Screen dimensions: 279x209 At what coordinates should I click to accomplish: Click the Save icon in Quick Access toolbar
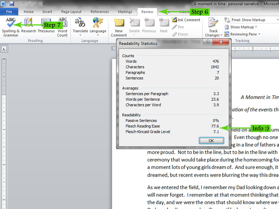(x=12, y=3)
